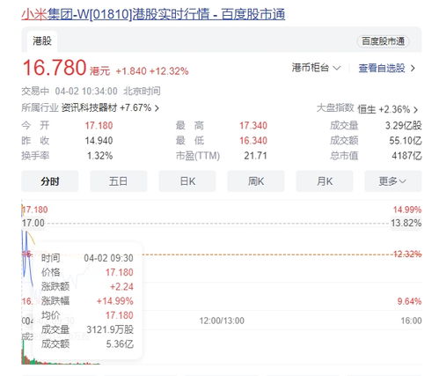Click the 百度股市通 badge button
Image resolution: width=439 pixels, height=376 pixels.
click(383, 41)
